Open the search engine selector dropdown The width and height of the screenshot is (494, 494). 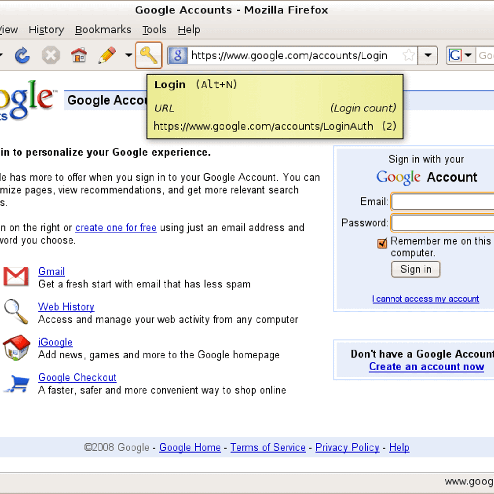click(468, 56)
